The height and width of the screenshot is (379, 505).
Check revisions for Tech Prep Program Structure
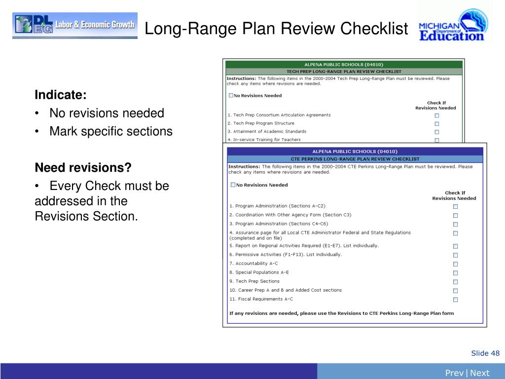[437, 124]
